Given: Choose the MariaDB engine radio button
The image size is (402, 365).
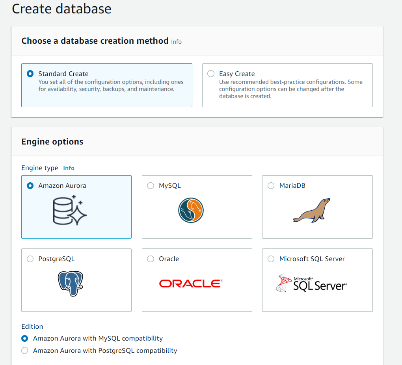Looking at the screenshot, I should point(271,185).
